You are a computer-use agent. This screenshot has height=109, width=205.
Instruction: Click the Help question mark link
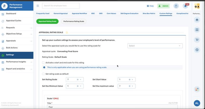pyautogui.click(x=150, y=6)
